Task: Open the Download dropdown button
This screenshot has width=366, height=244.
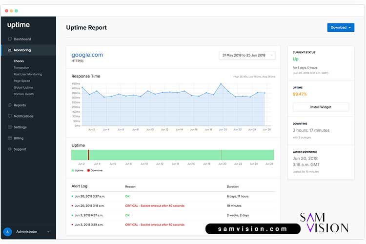Action: (341, 27)
